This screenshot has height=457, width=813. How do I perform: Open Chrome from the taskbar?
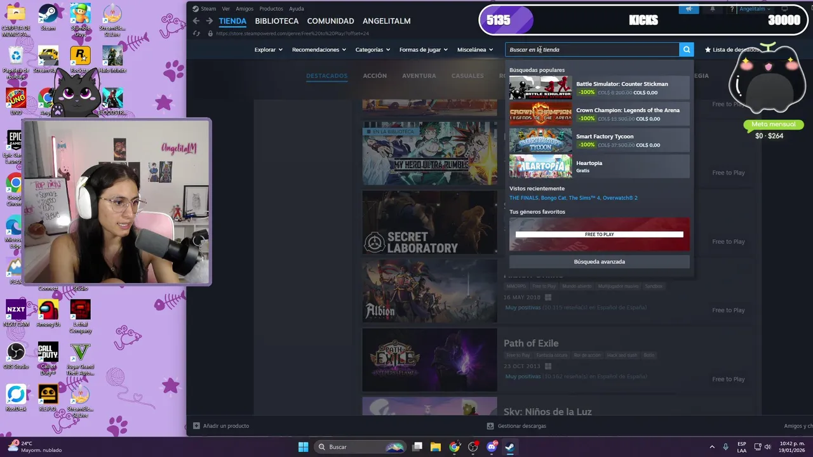click(x=454, y=447)
